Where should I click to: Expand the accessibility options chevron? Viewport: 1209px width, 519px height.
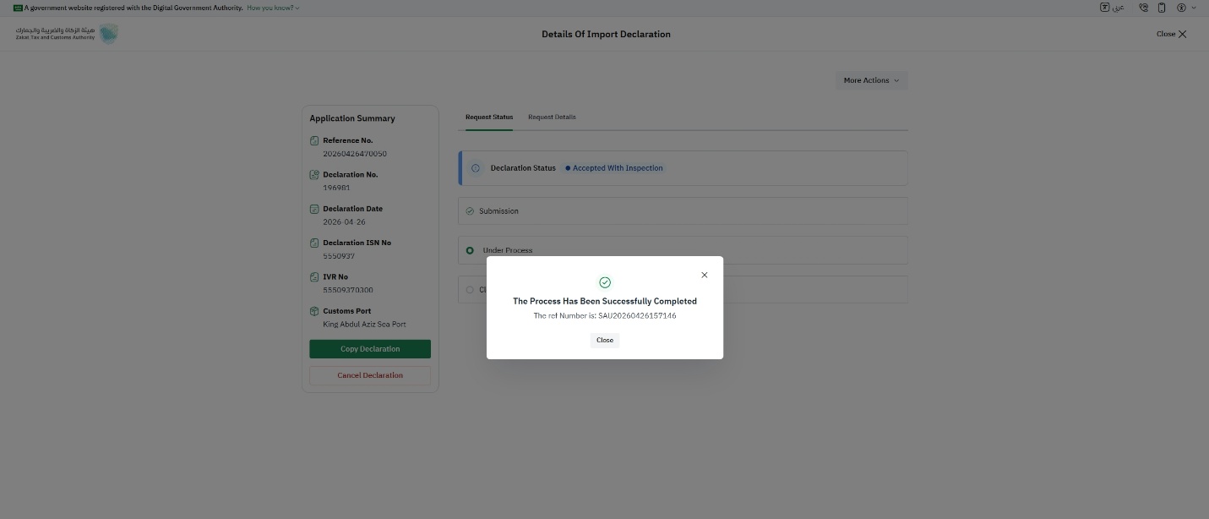1194,8
